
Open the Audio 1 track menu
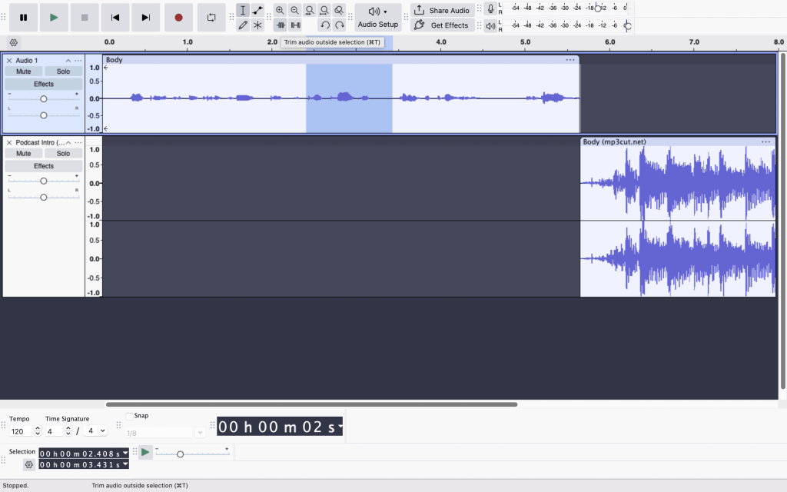click(78, 61)
